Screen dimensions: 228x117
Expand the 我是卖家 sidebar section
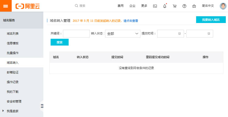(12, 111)
